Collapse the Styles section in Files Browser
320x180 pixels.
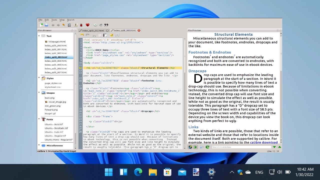click(x=39, y=78)
